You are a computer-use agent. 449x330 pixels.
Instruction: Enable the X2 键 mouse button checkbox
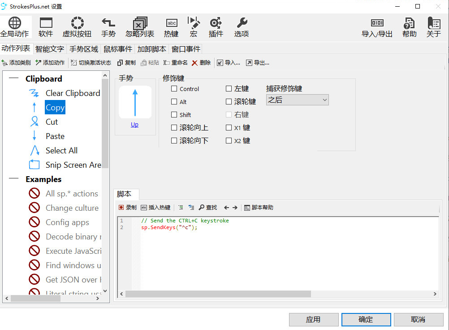tap(229, 140)
